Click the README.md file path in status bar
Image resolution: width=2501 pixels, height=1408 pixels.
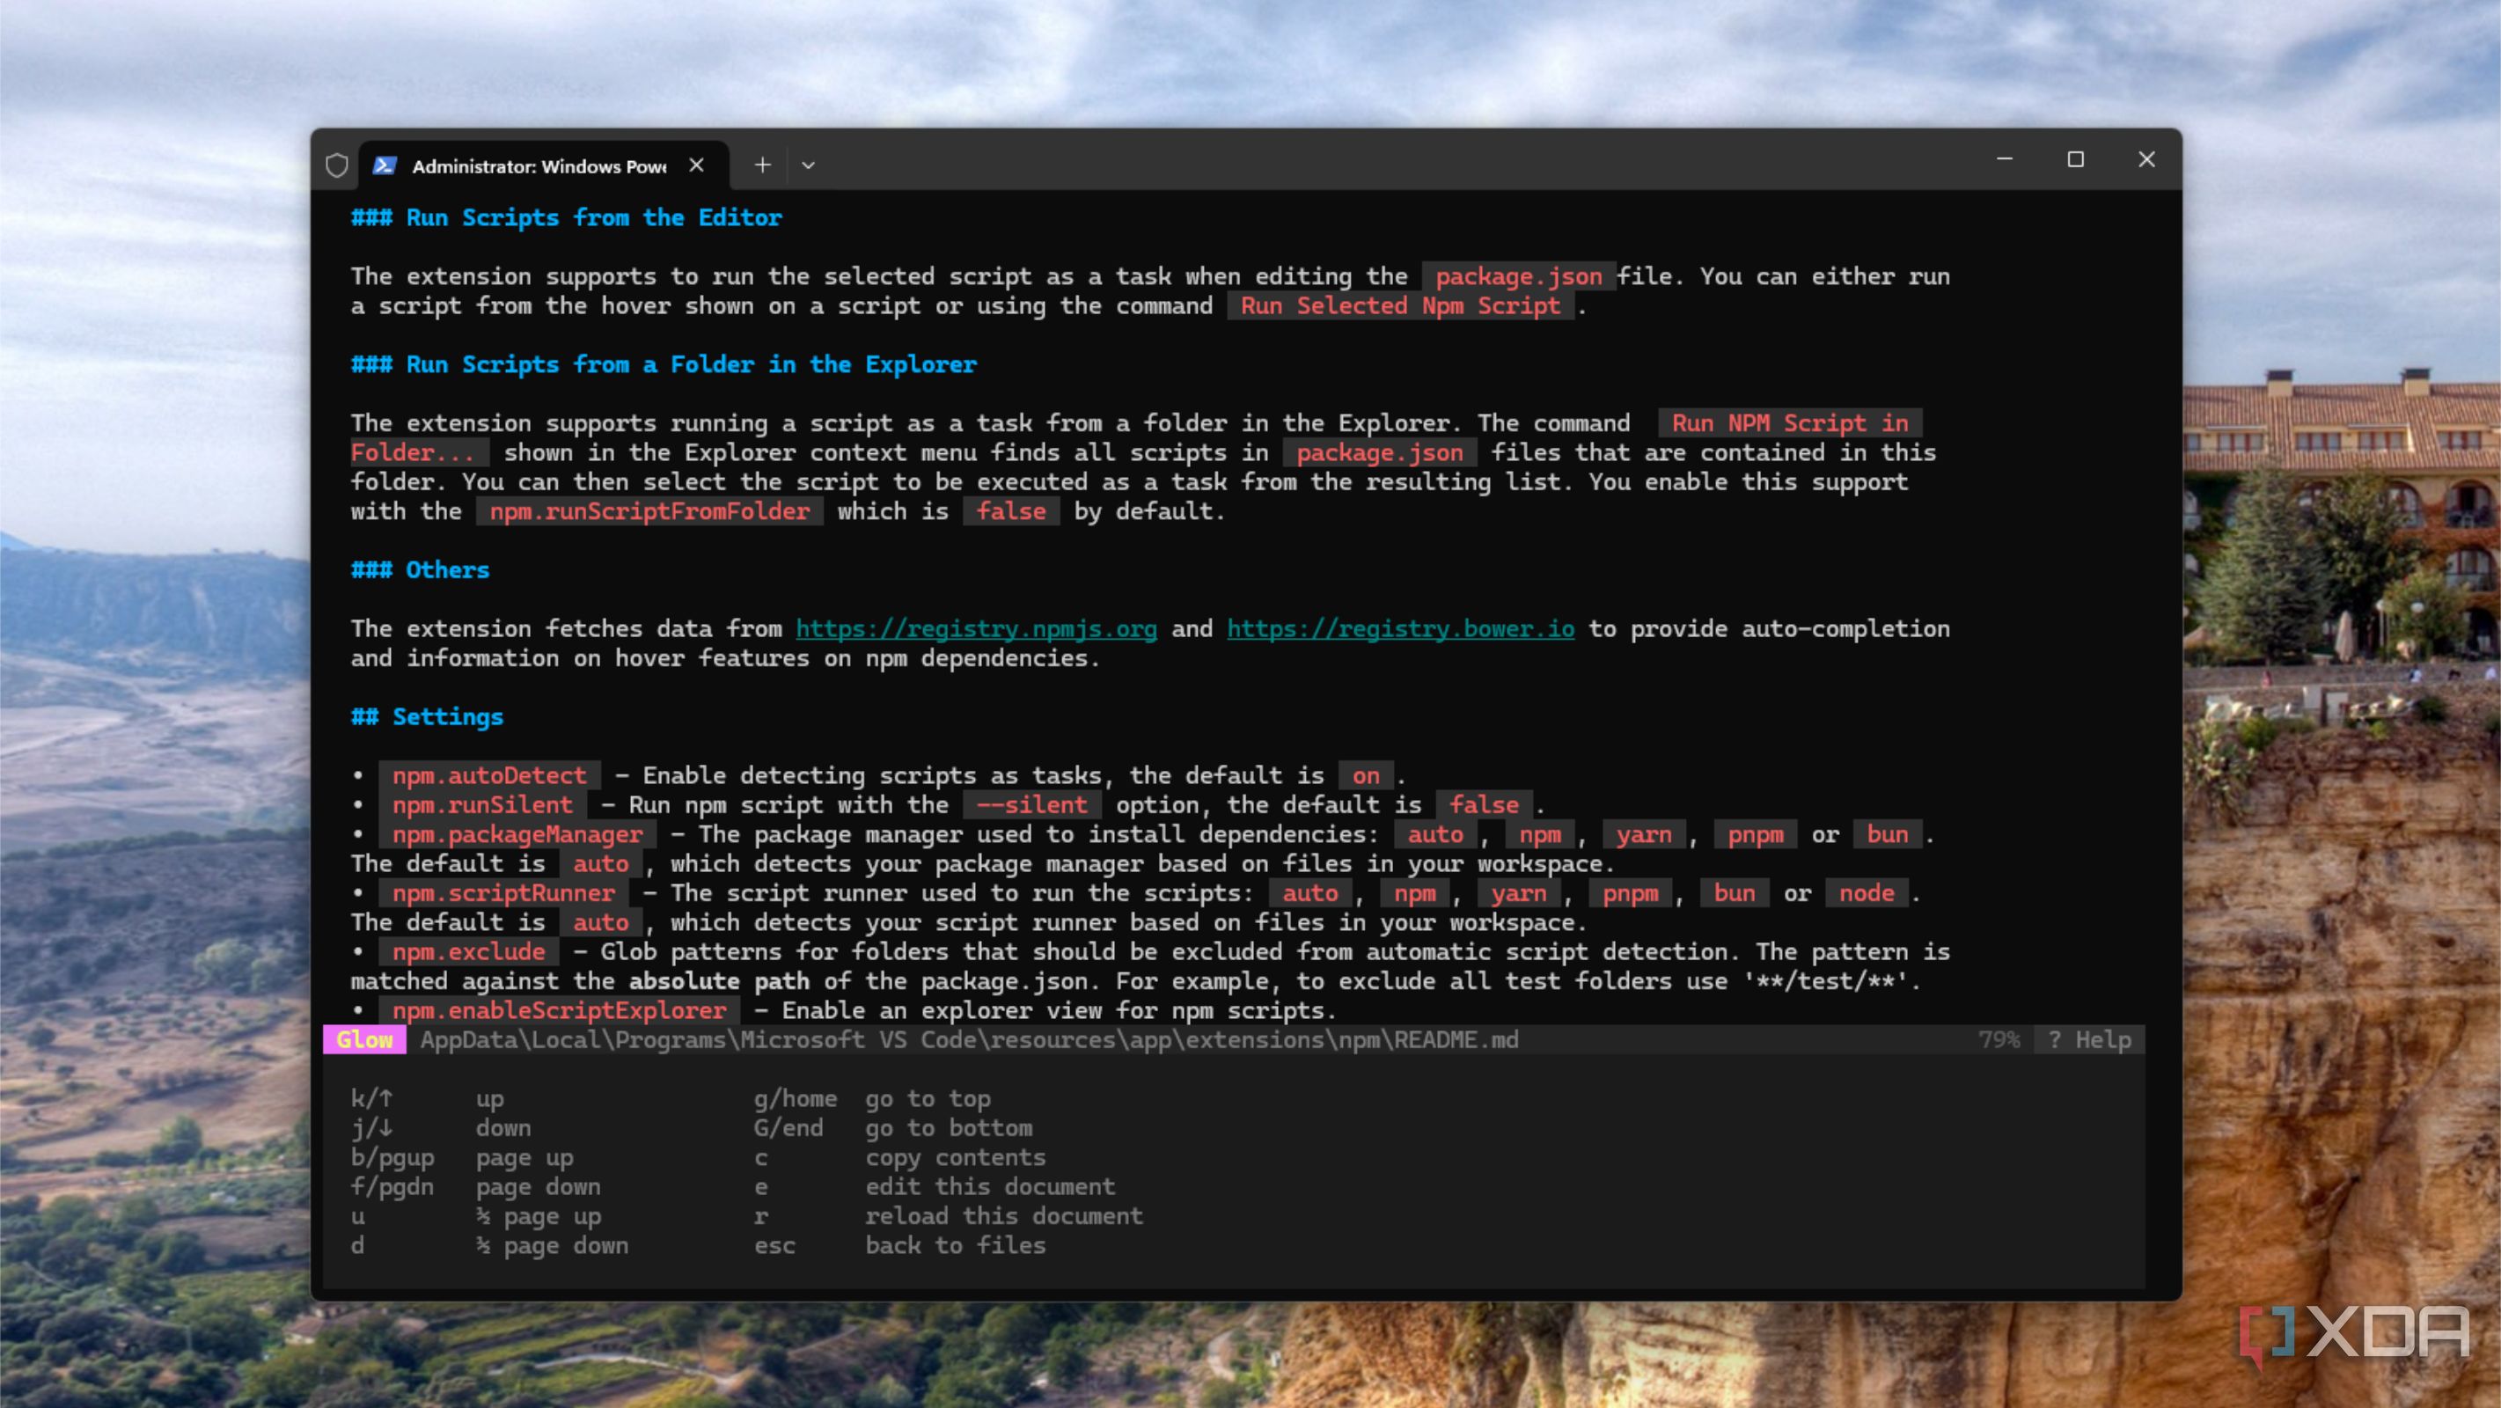point(969,1040)
